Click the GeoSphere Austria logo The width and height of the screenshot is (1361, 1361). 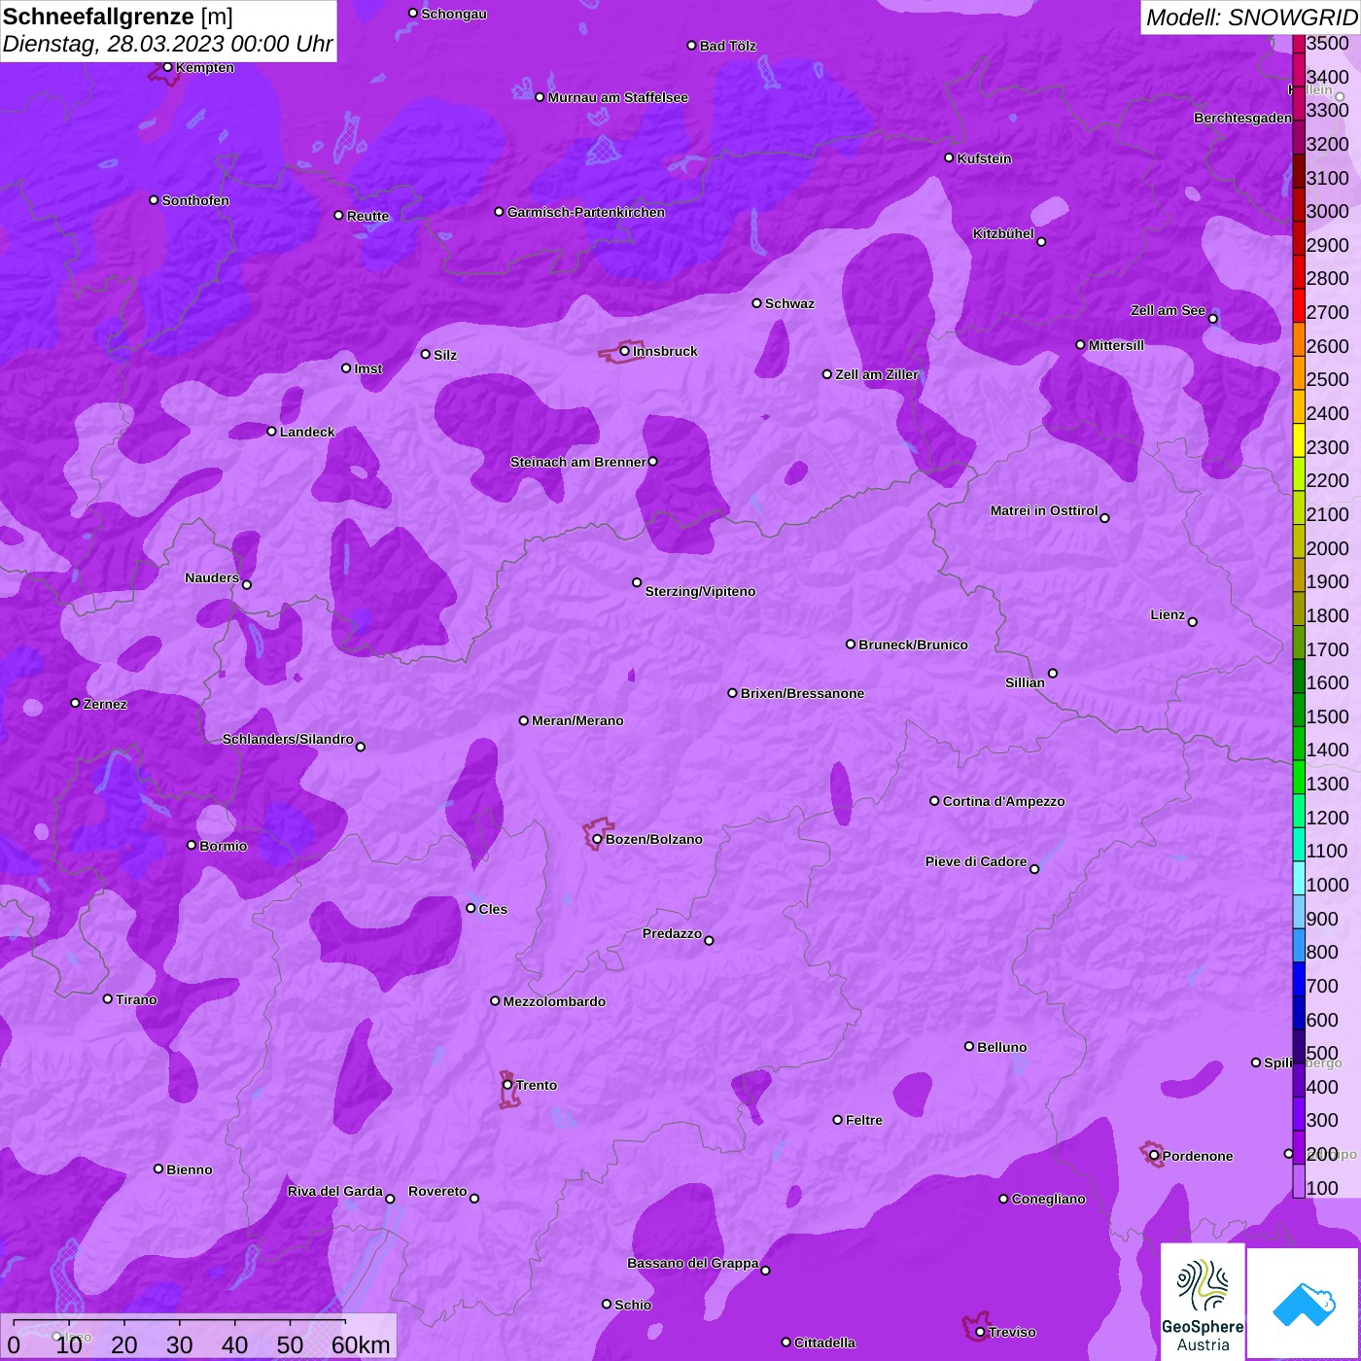pos(1203,1301)
